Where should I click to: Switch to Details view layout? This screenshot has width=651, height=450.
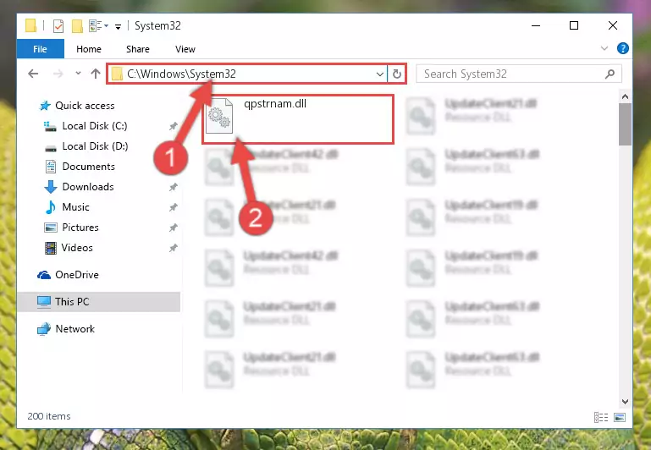point(601,417)
